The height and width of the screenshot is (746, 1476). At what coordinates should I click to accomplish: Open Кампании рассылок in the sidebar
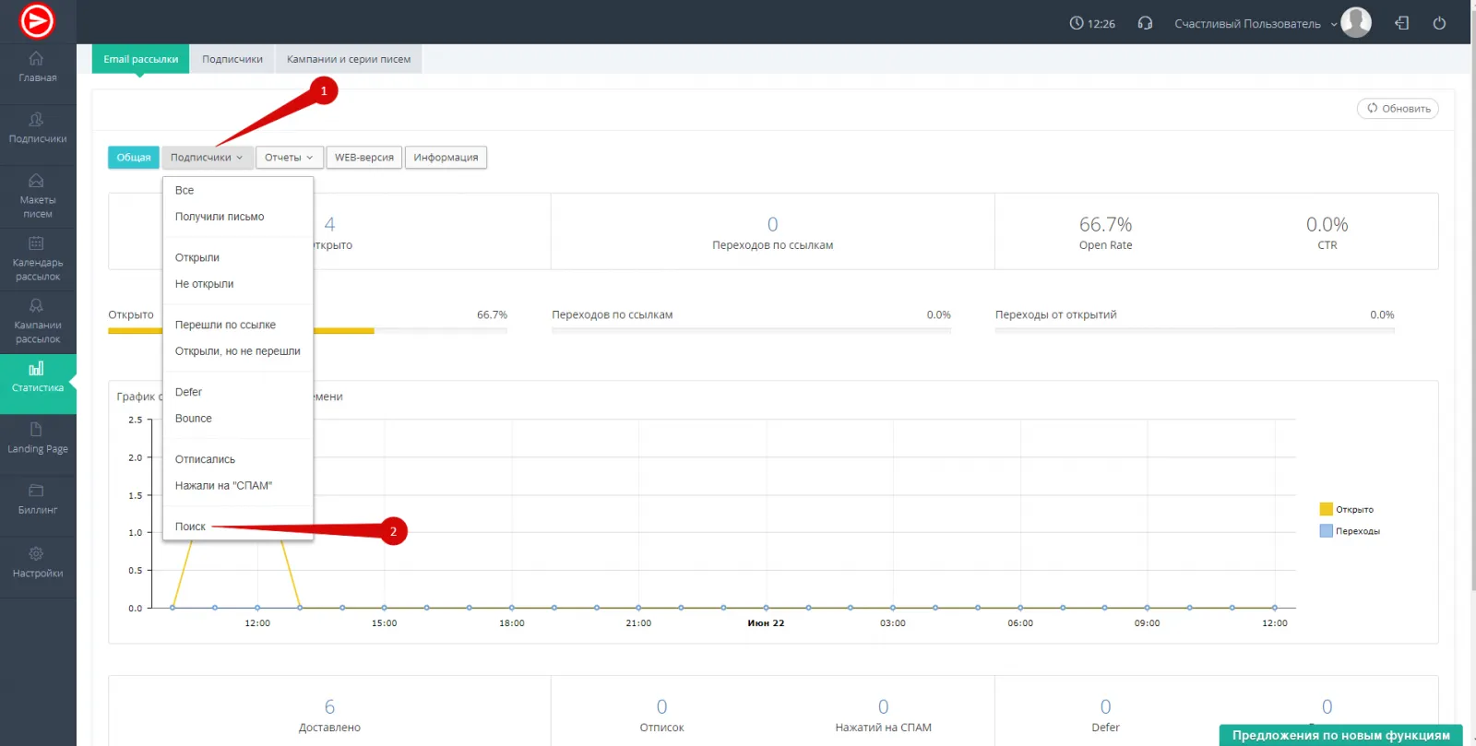coord(37,321)
